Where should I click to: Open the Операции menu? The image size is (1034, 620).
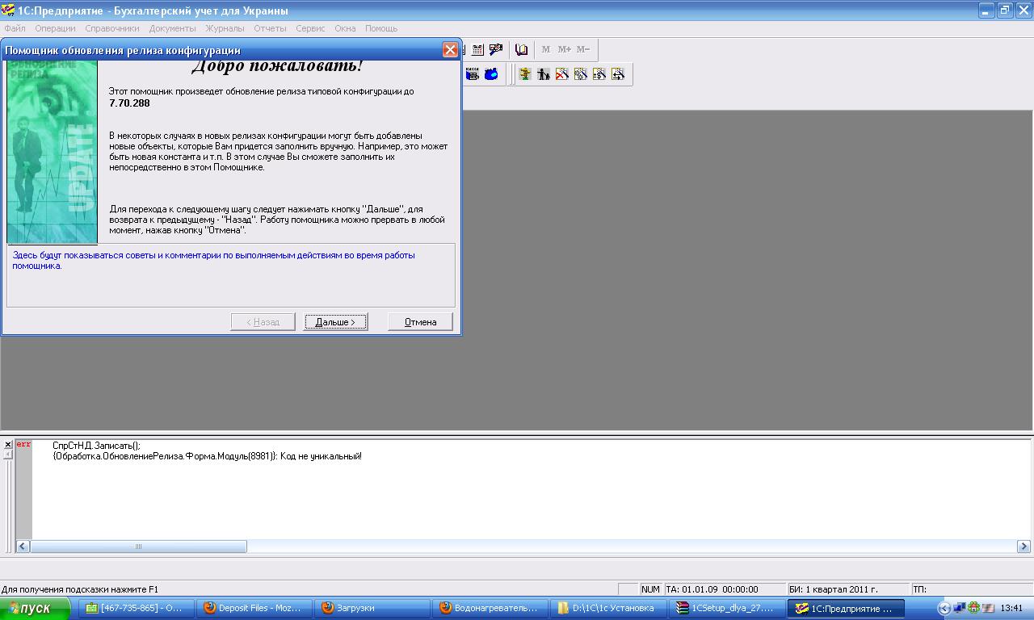pyautogui.click(x=55, y=28)
